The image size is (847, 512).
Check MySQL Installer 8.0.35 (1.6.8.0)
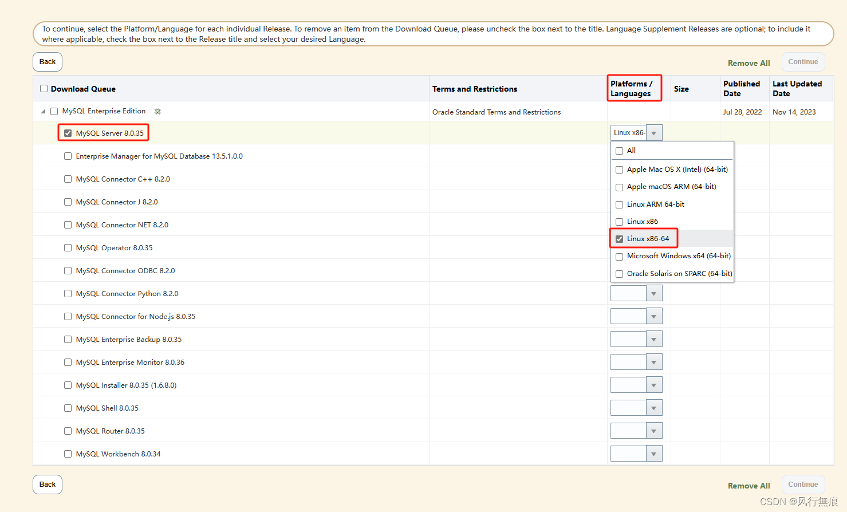click(68, 385)
